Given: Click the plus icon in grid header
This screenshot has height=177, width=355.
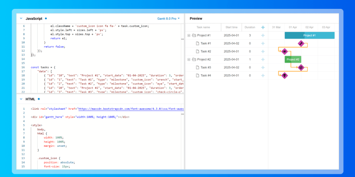Looking at the screenshot, I should click(263, 27).
